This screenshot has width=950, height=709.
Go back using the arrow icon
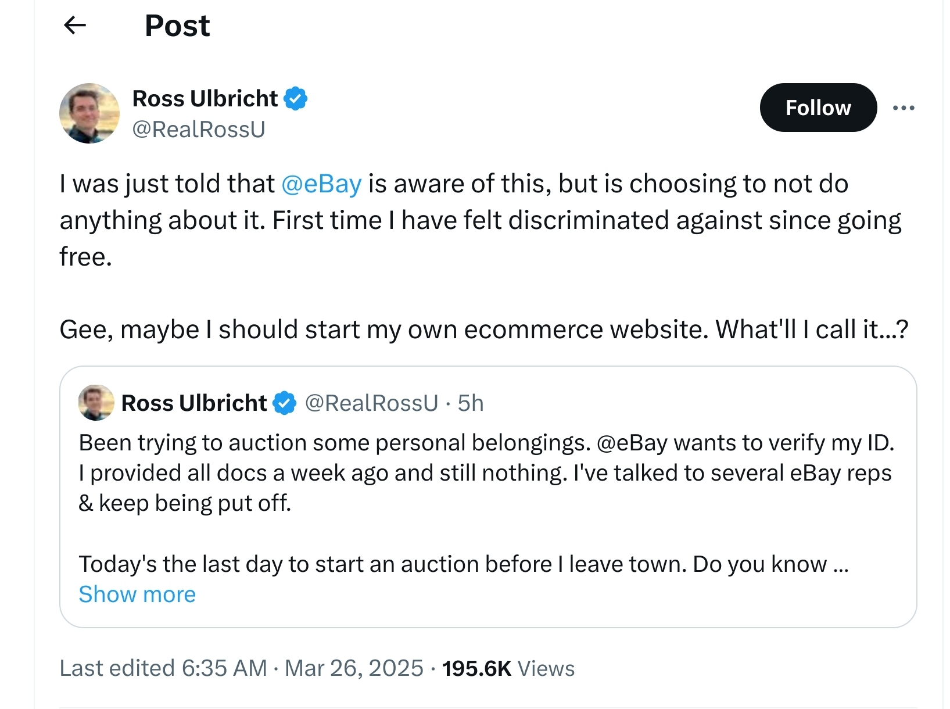(75, 25)
